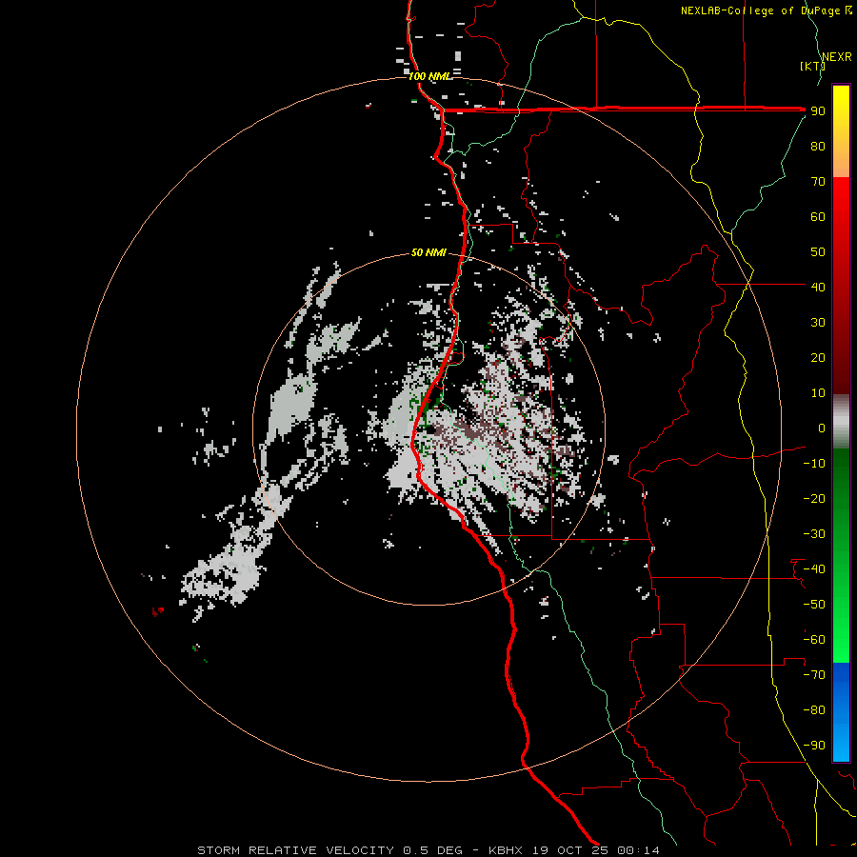Click the -70 value on velocity scale
This screenshot has width=857, height=857.
coord(814,675)
